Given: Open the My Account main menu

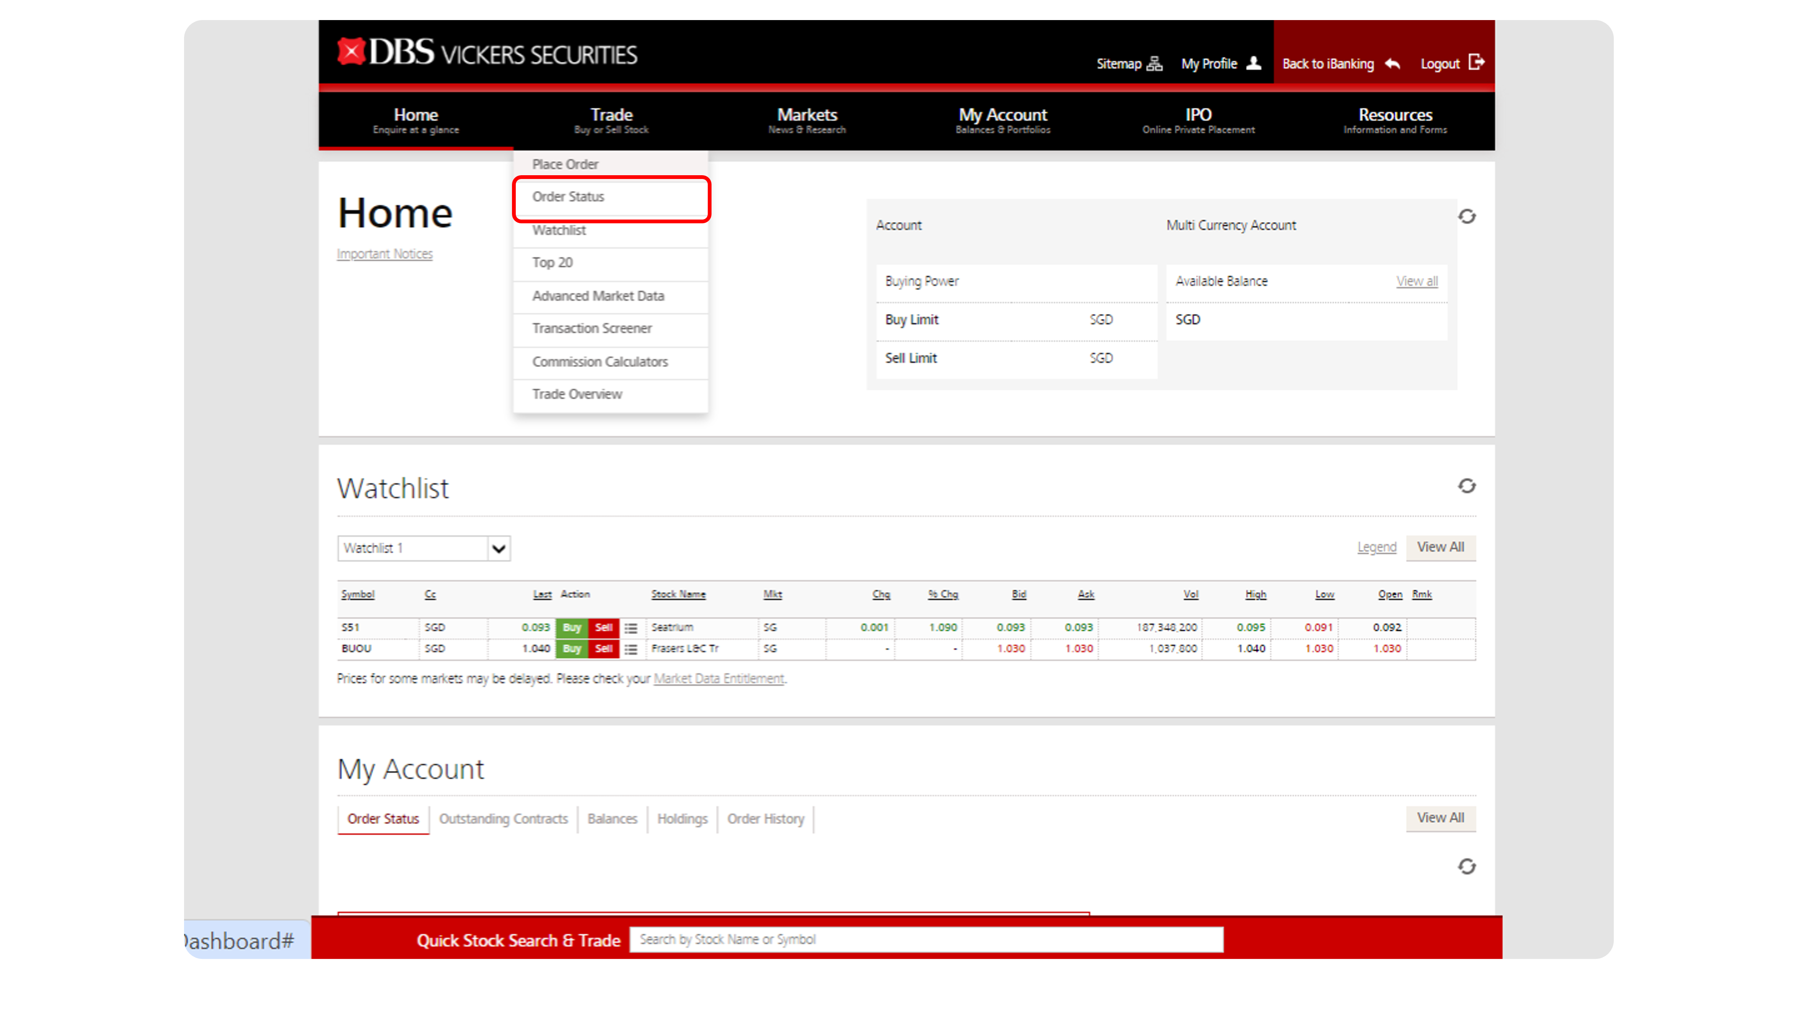Looking at the screenshot, I should pyautogui.click(x=1002, y=120).
